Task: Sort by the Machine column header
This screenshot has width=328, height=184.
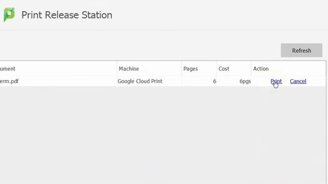Action: click(149, 68)
